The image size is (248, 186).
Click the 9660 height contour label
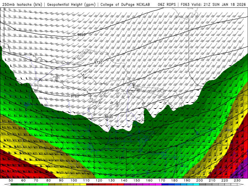(x=81, y=35)
